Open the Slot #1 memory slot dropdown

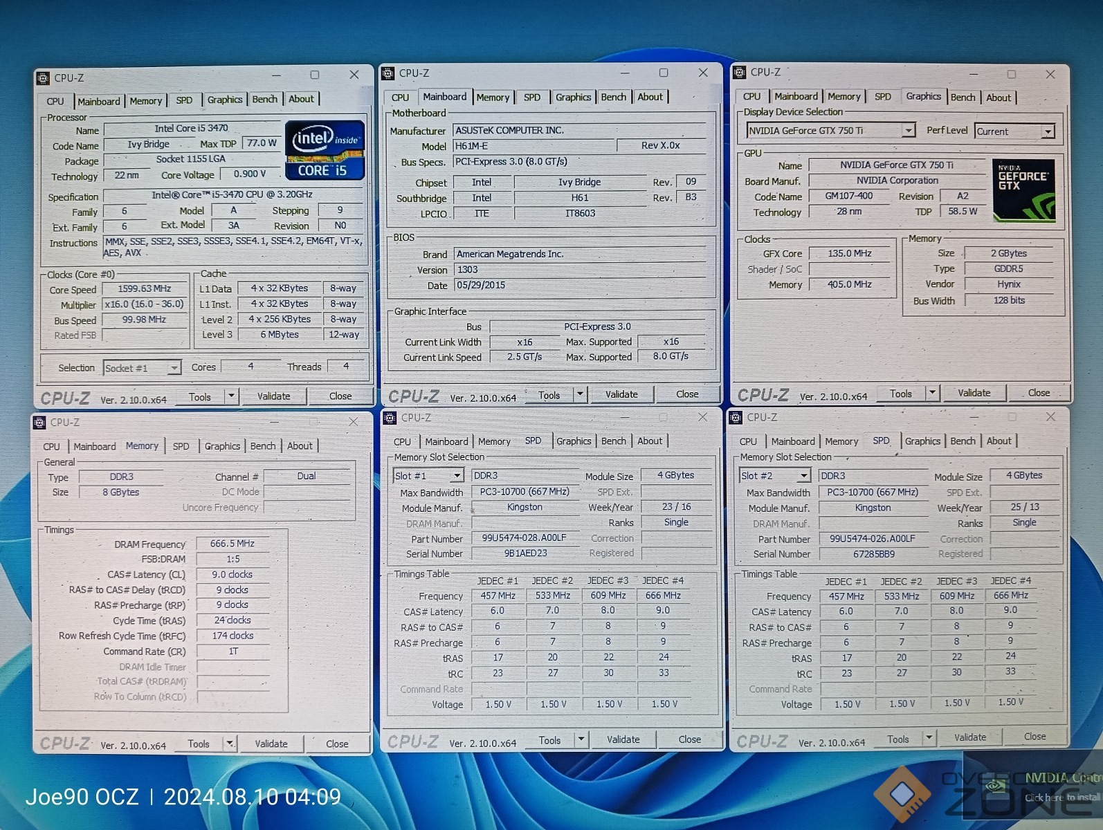(x=456, y=476)
